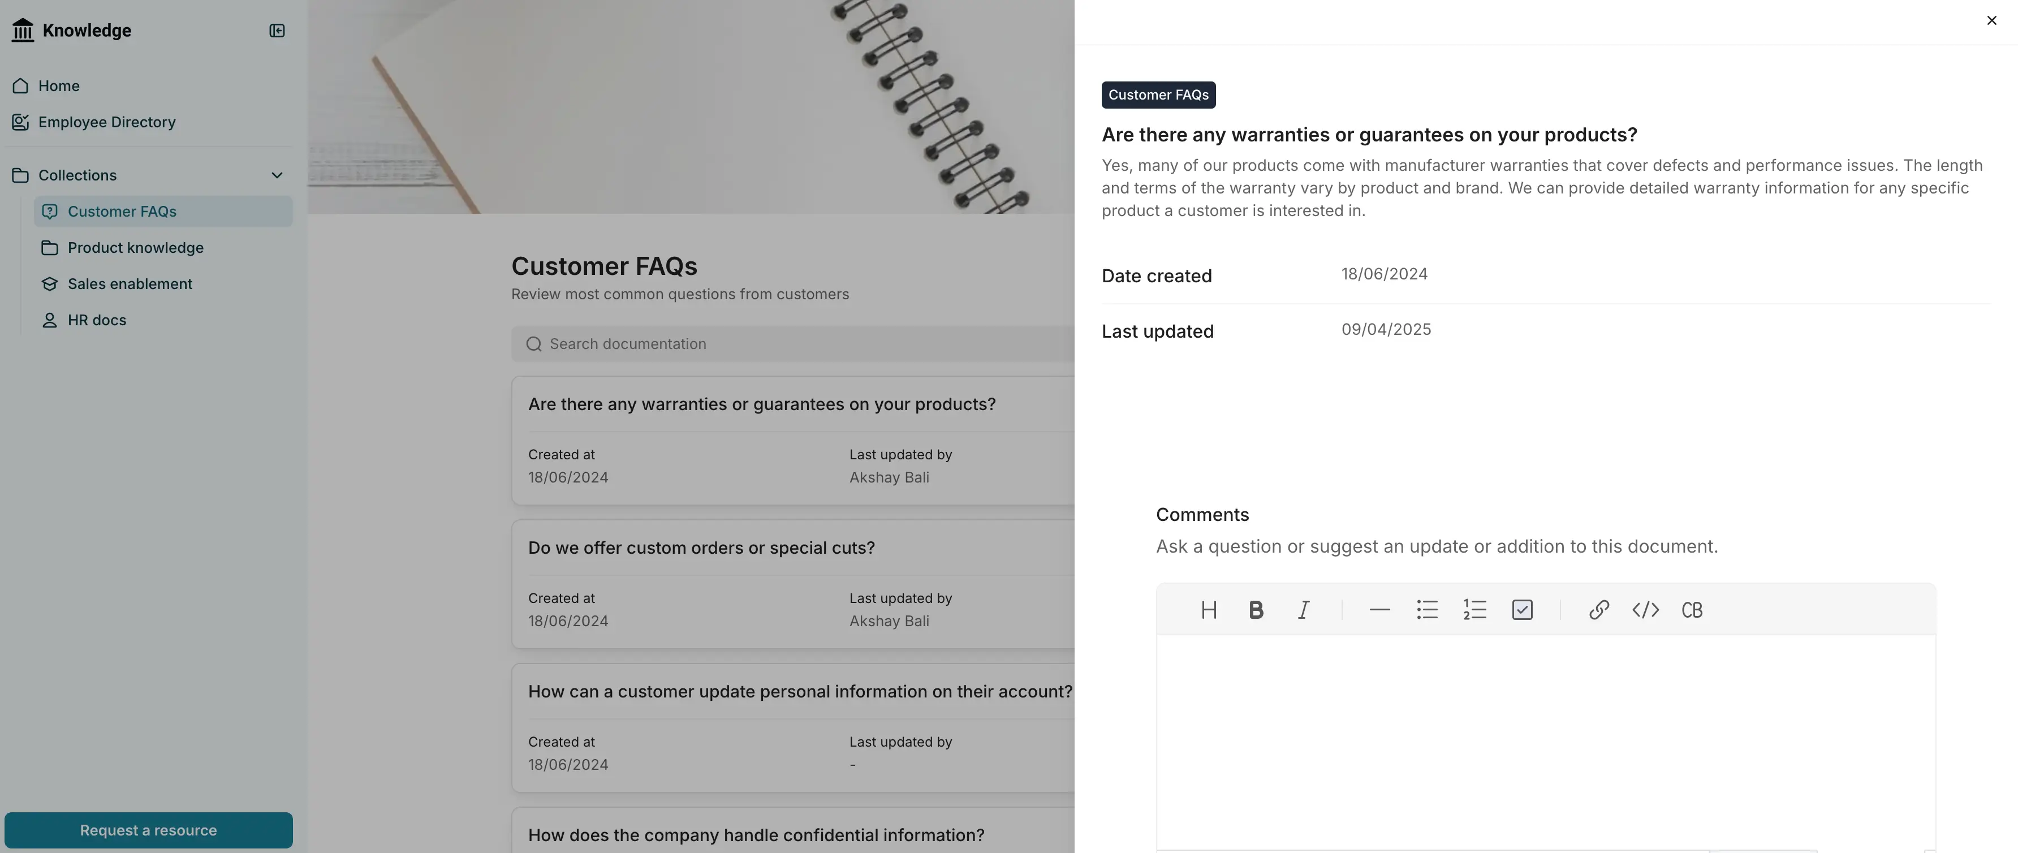Image resolution: width=2018 pixels, height=853 pixels.
Task: Navigate to the Home page
Action: click(59, 85)
